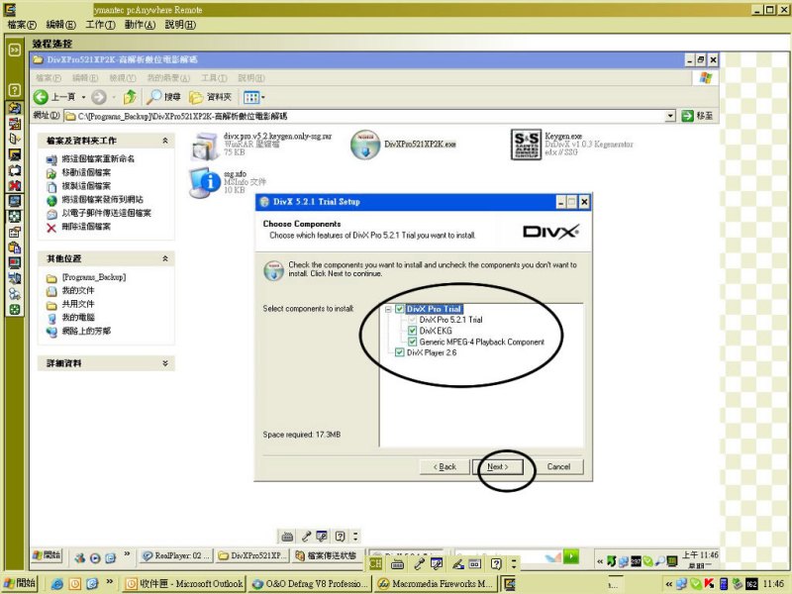Open [Programs_Backup] in Other Places

click(x=94, y=277)
